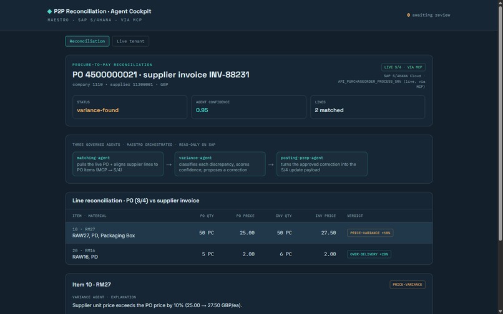Click the INV PRICE column header
Image resolution: width=503 pixels, height=314 pixels.
[326, 216]
